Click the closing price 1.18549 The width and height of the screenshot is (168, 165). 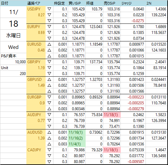(96, 44)
